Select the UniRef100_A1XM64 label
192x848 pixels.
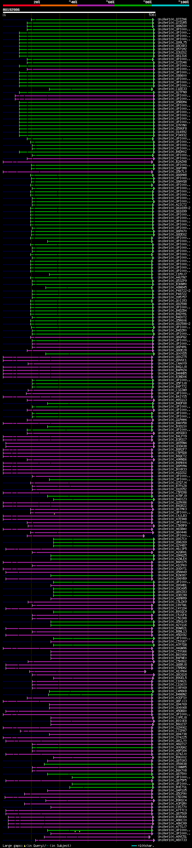point(172,671)
